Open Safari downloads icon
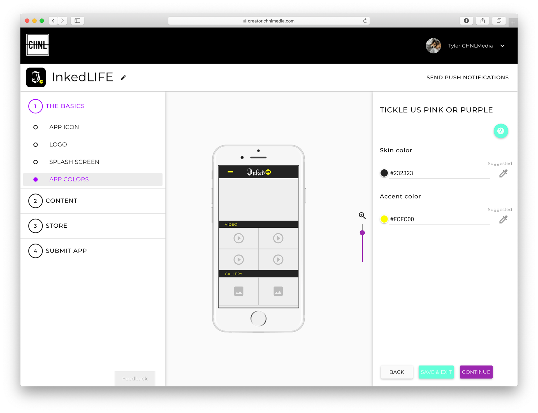 [466, 21]
